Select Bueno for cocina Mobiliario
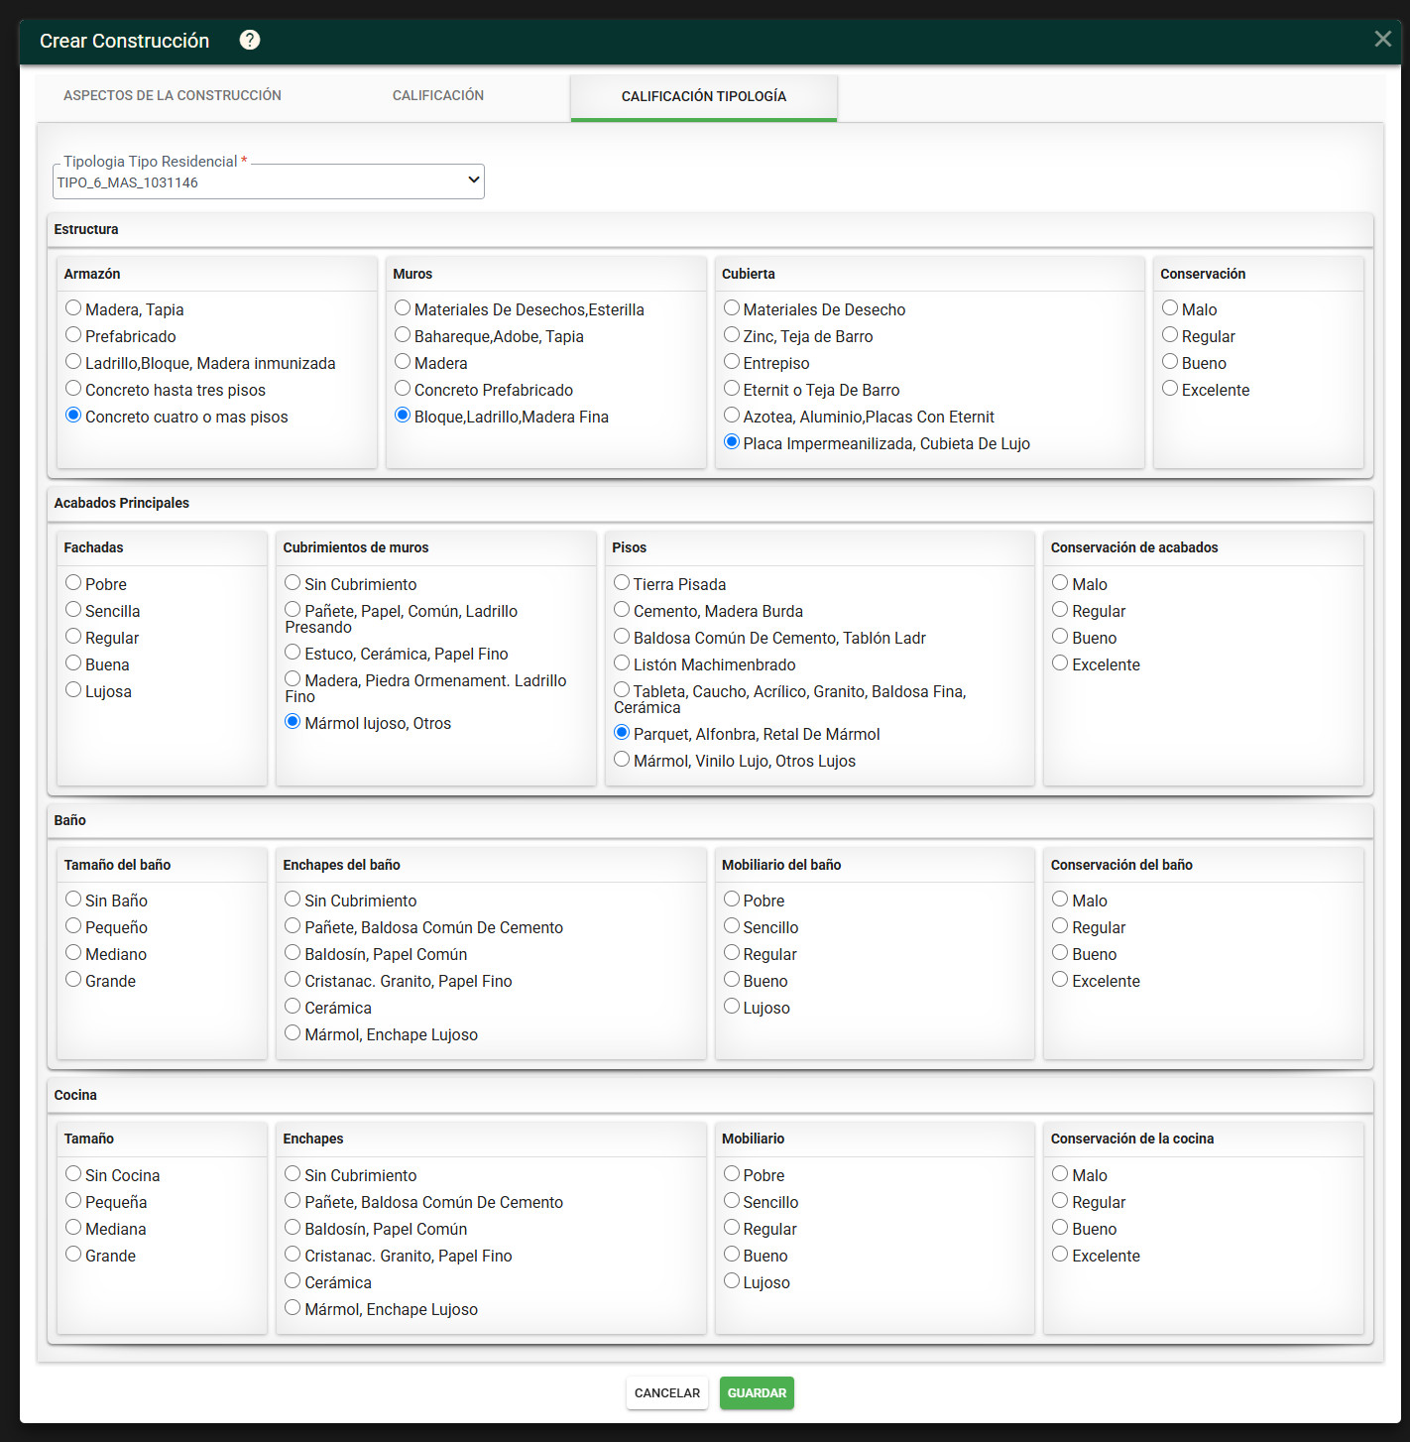This screenshot has width=1410, height=1442. 732,1255
